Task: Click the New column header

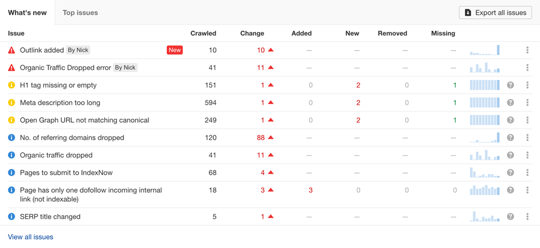Action: coord(352,34)
